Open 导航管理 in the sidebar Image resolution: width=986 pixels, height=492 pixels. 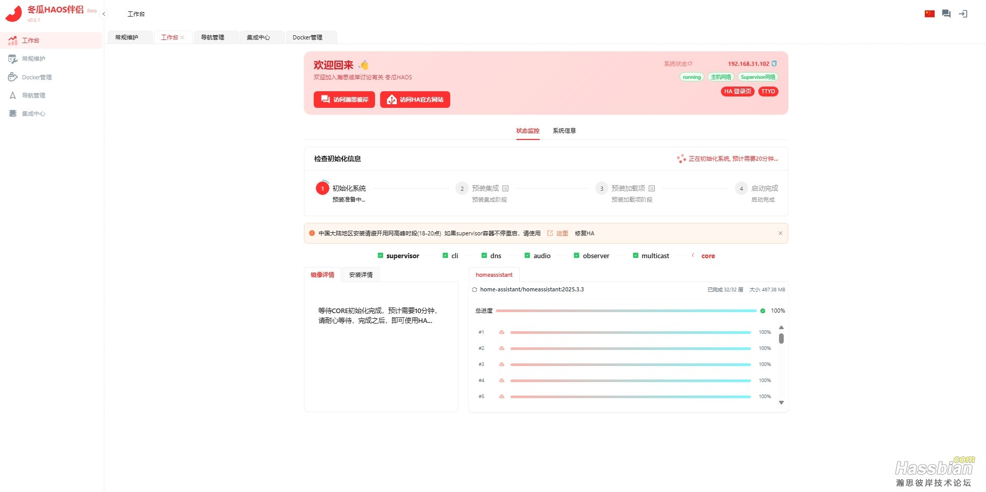pyautogui.click(x=51, y=95)
